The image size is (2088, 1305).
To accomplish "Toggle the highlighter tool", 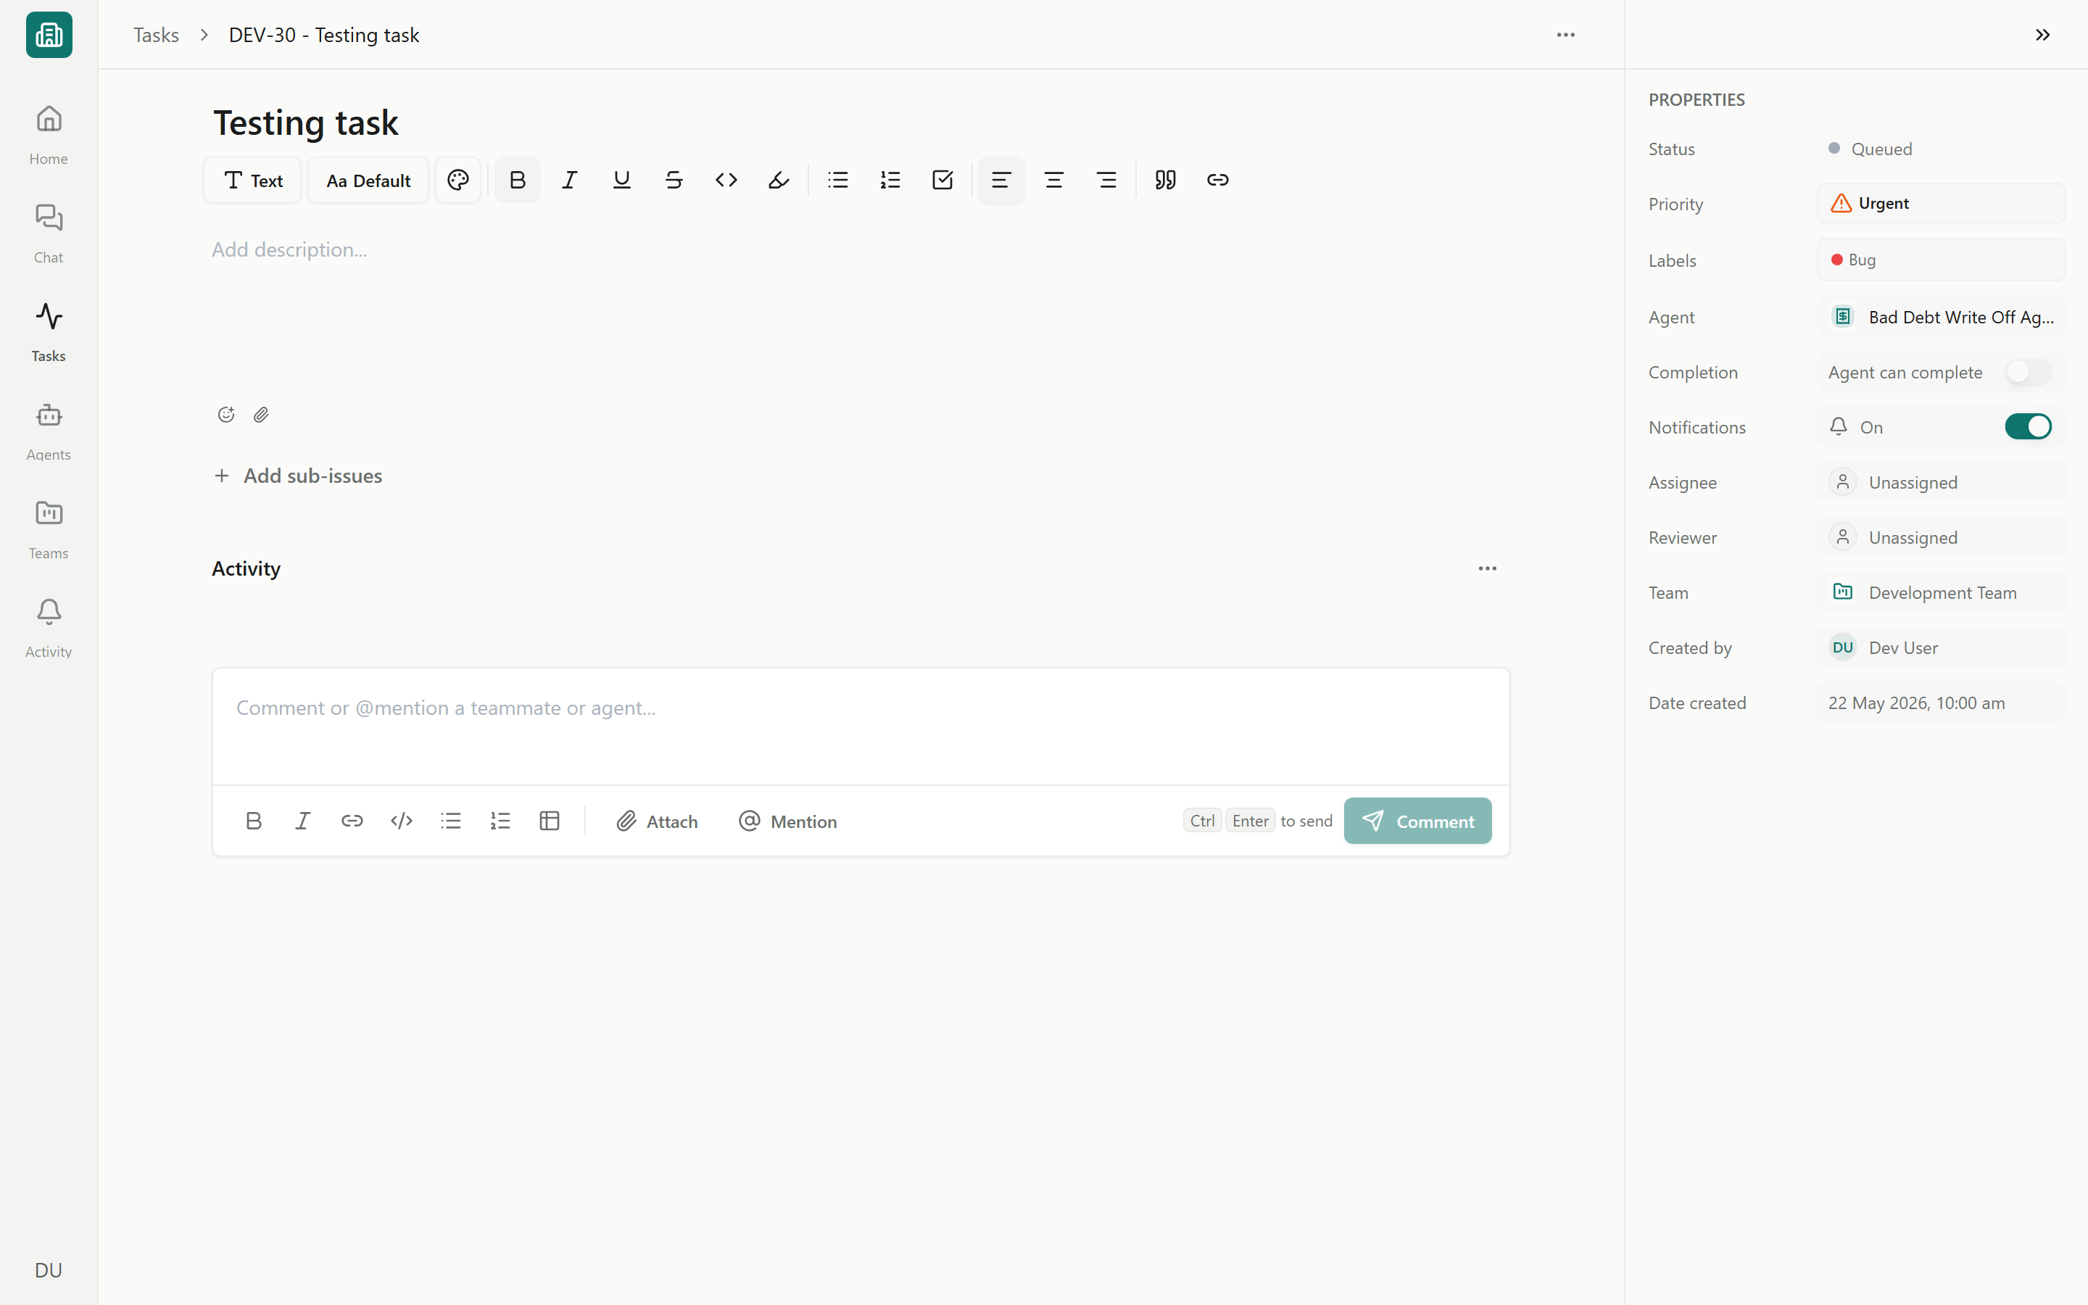I will coord(778,180).
